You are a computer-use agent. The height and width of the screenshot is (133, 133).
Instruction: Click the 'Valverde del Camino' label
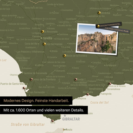point(18,24)
